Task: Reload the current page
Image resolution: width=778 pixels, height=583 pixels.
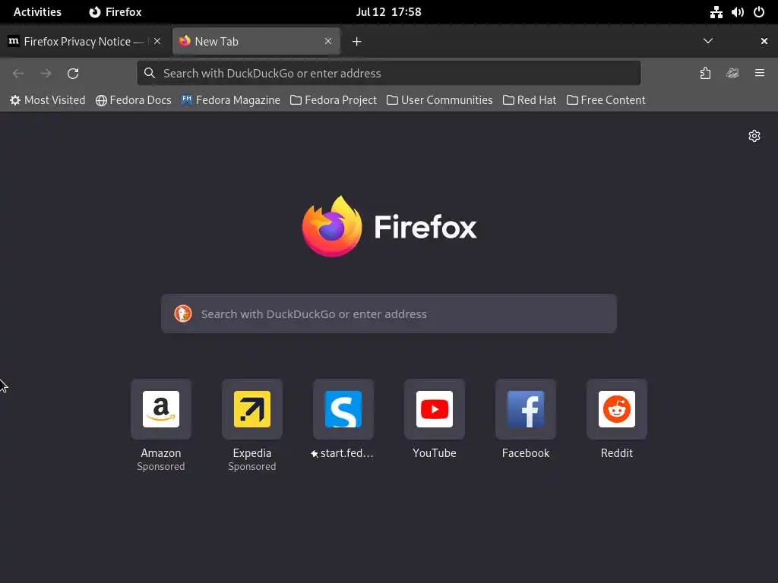Action: (x=73, y=74)
